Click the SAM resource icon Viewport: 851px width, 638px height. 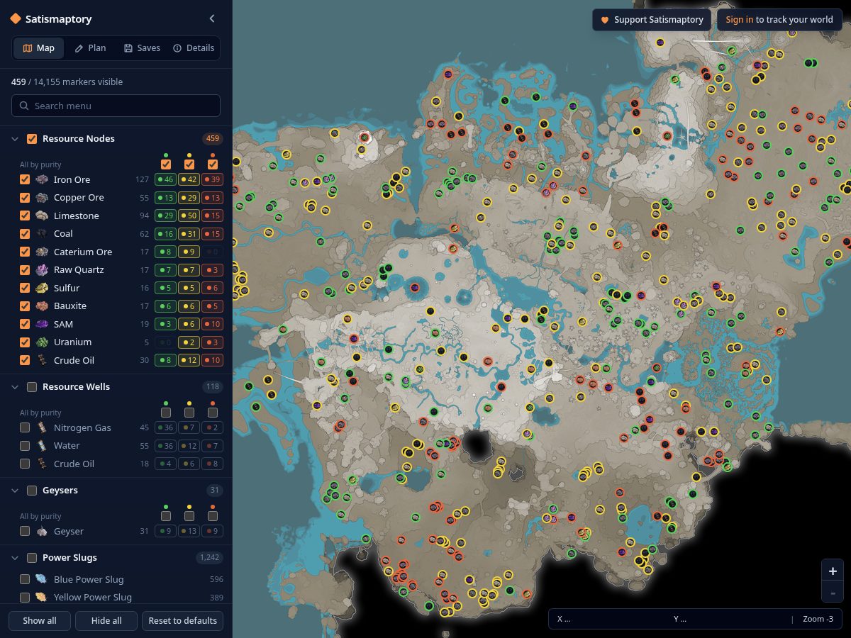(x=42, y=324)
